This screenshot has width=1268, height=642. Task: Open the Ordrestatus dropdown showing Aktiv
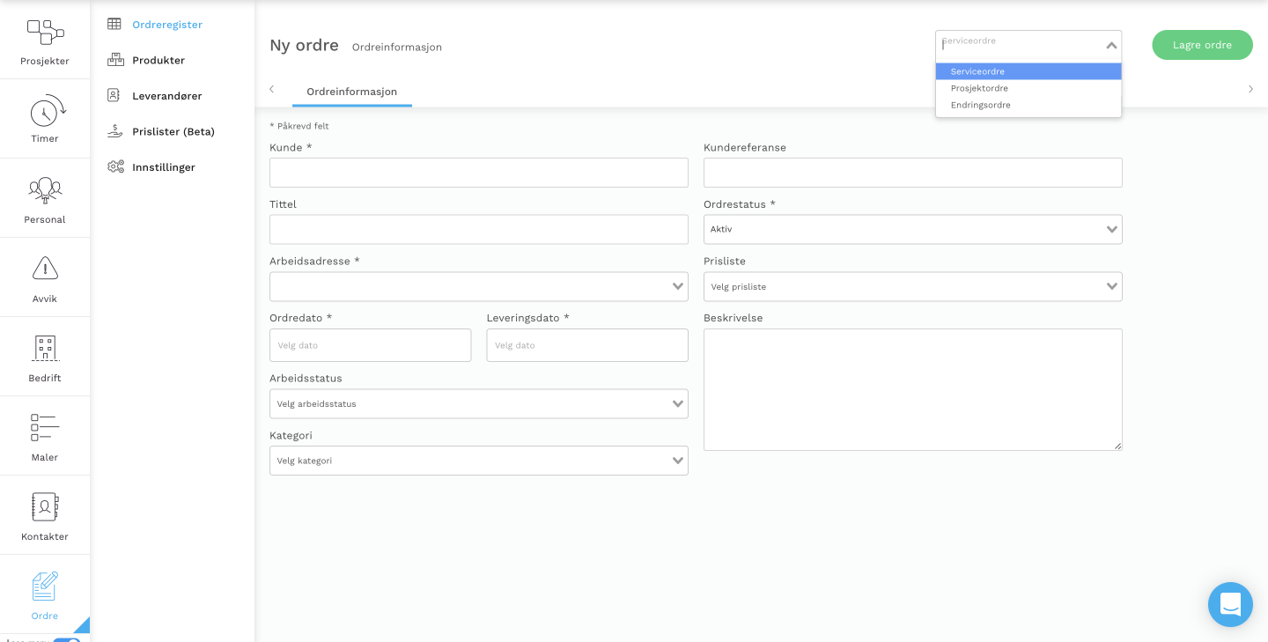point(913,230)
